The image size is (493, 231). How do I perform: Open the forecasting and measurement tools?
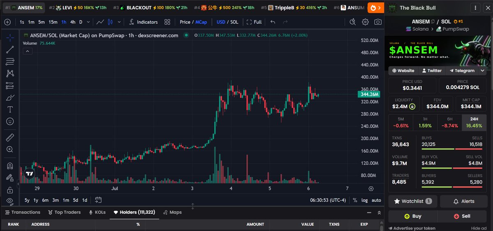(x=10, y=86)
